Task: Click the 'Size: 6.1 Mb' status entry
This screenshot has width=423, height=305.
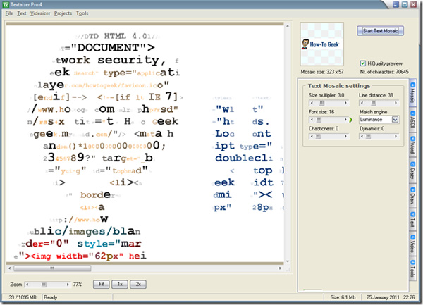Action: click(x=343, y=297)
